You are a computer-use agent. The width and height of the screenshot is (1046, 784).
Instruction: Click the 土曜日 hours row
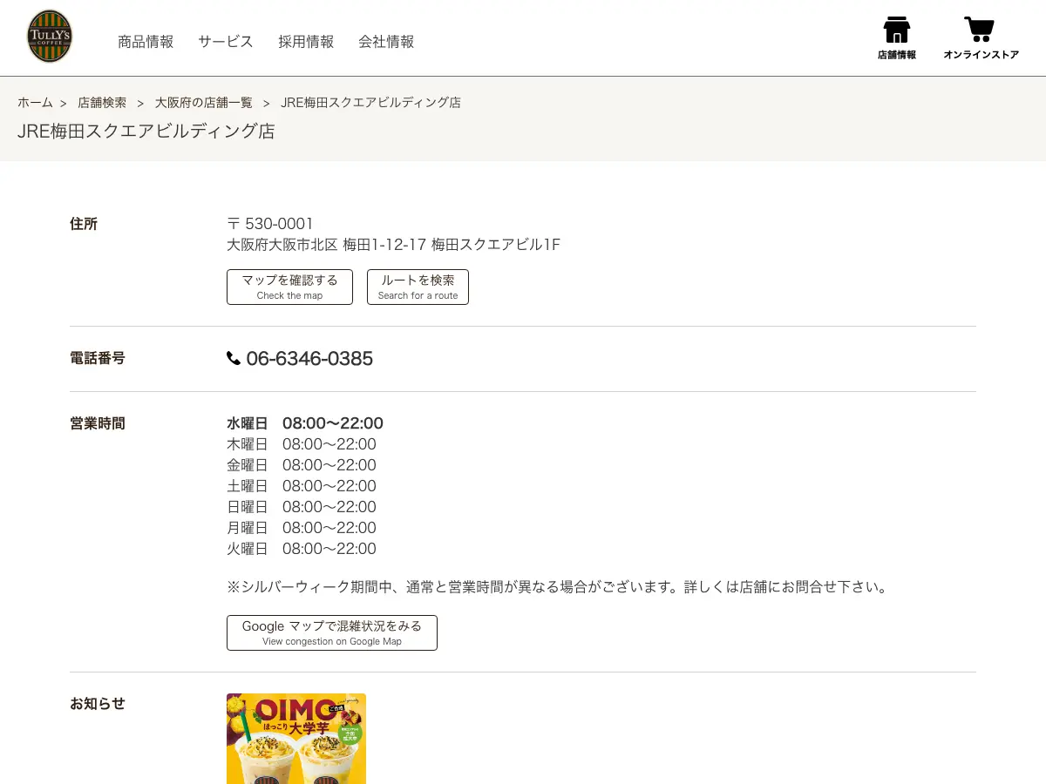click(302, 486)
